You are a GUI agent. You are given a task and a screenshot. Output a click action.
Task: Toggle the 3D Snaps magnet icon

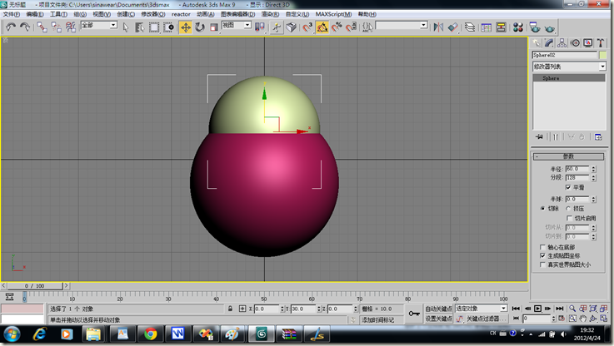[307, 27]
